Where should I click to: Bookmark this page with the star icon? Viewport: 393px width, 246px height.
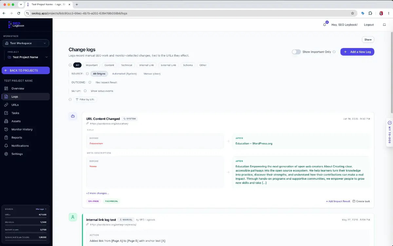(x=352, y=13)
